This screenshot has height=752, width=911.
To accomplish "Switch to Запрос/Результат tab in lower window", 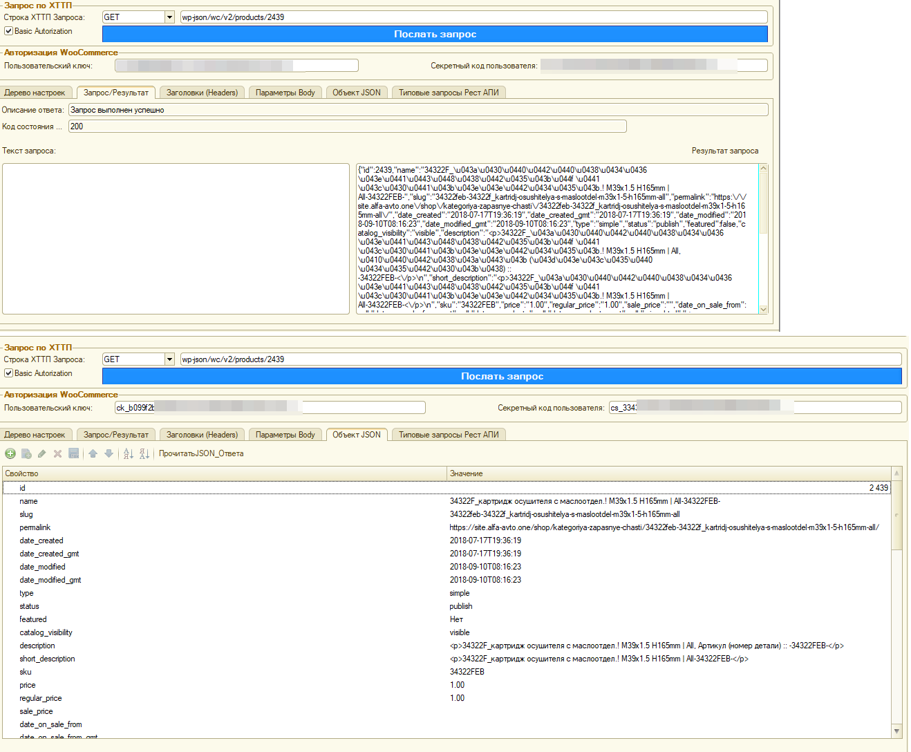I will pyautogui.click(x=116, y=435).
